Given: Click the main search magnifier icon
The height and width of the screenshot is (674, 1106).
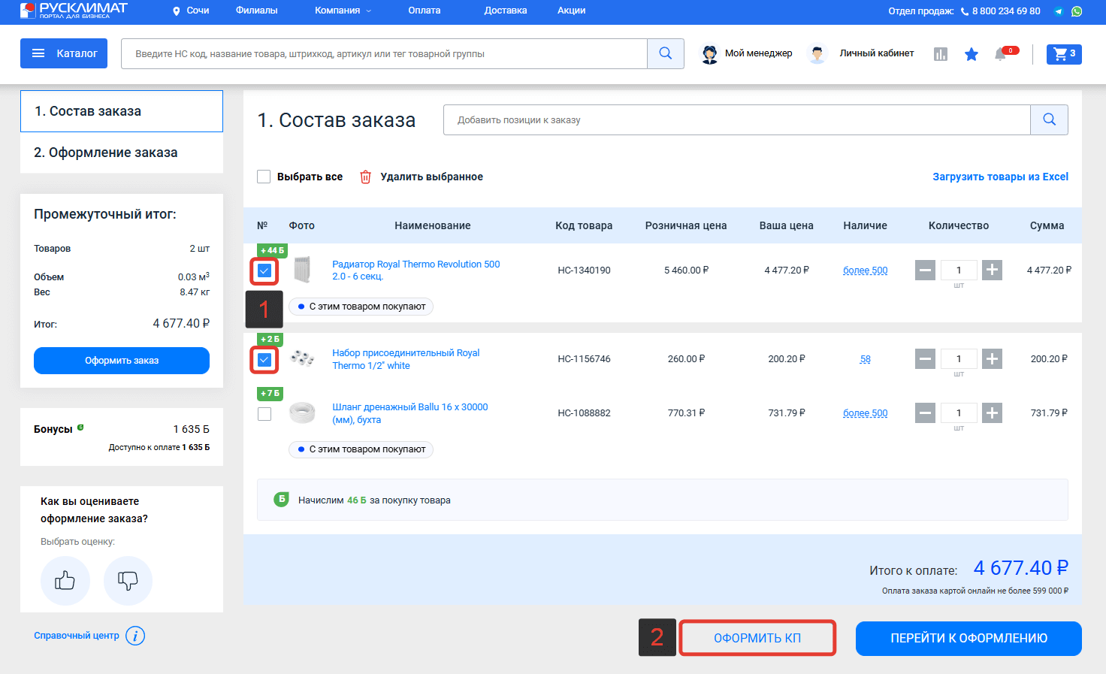Looking at the screenshot, I should (666, 53).
